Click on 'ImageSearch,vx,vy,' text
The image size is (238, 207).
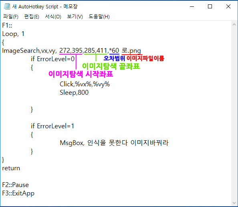(x=29, y=51)
